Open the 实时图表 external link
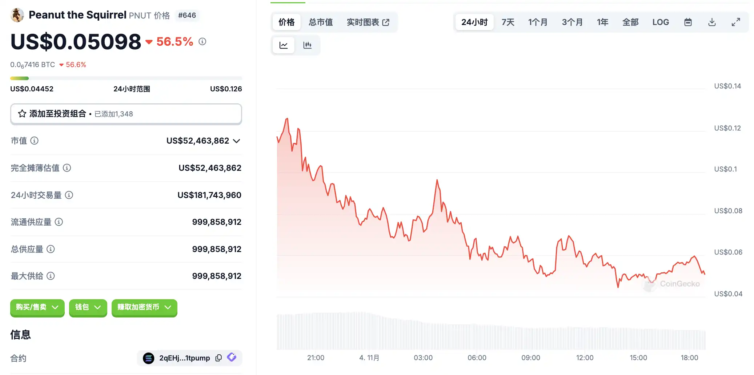This screenshot has height=375, width=754. point(368,22)
